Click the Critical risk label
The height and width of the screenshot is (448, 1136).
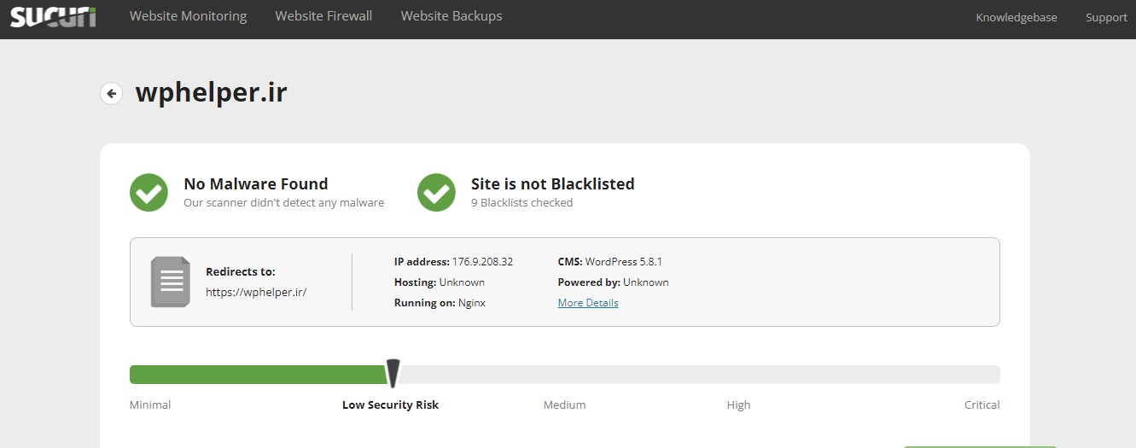point(982,405)
